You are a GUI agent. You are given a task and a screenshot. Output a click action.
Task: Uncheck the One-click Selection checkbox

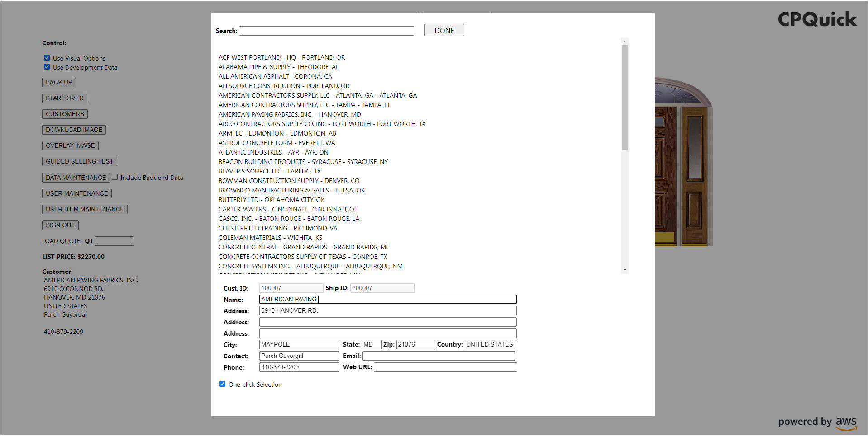tap(222, 384)
